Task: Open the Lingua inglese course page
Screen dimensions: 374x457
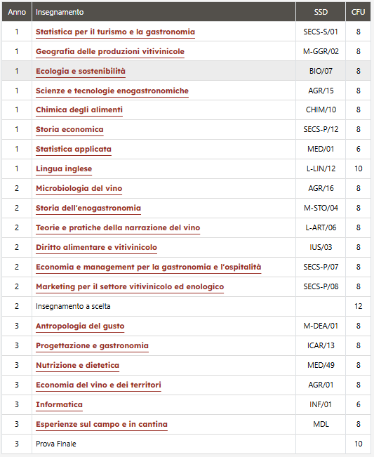Action: [x=64, y=168]
